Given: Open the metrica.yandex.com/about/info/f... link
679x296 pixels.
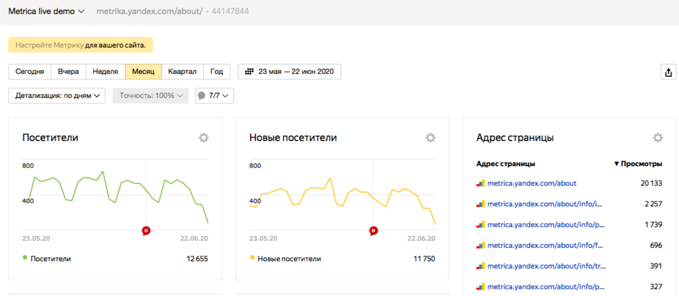Looking at the screenshot, I should click(545, 245).
